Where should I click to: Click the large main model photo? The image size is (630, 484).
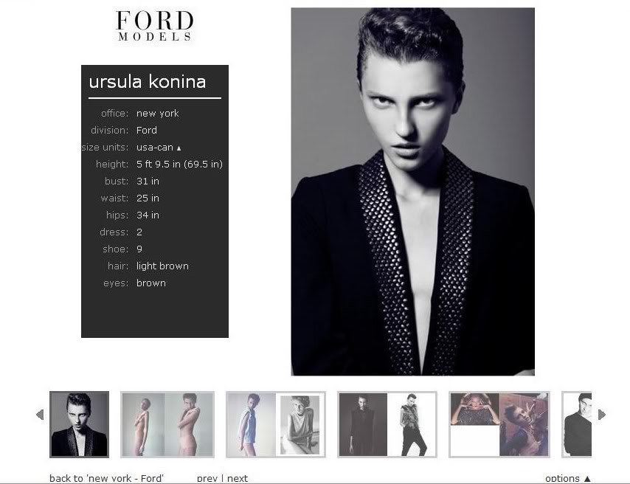pos(412,192)
